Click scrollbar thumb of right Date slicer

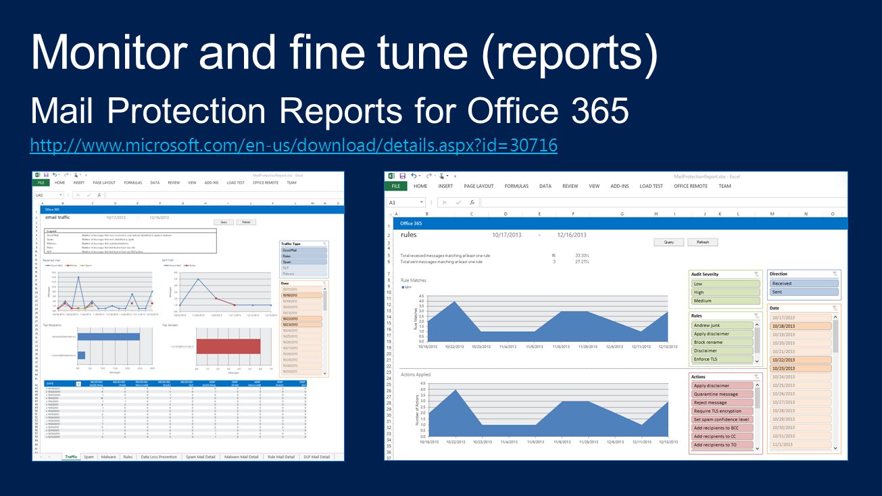pos(835,336)
